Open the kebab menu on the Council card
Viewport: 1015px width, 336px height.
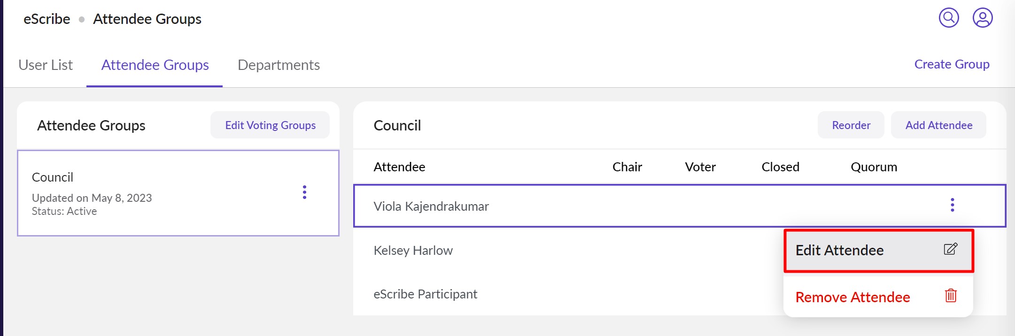[304, 192]
